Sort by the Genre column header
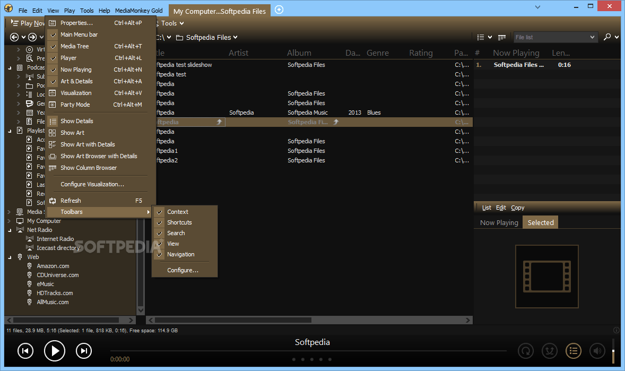625x371 pixels. [x=377, y=53]
